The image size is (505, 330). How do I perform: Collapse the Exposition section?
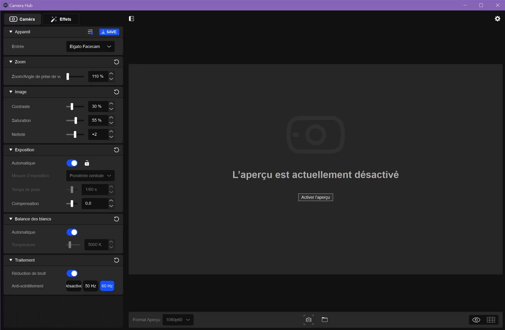click(11, 150)
